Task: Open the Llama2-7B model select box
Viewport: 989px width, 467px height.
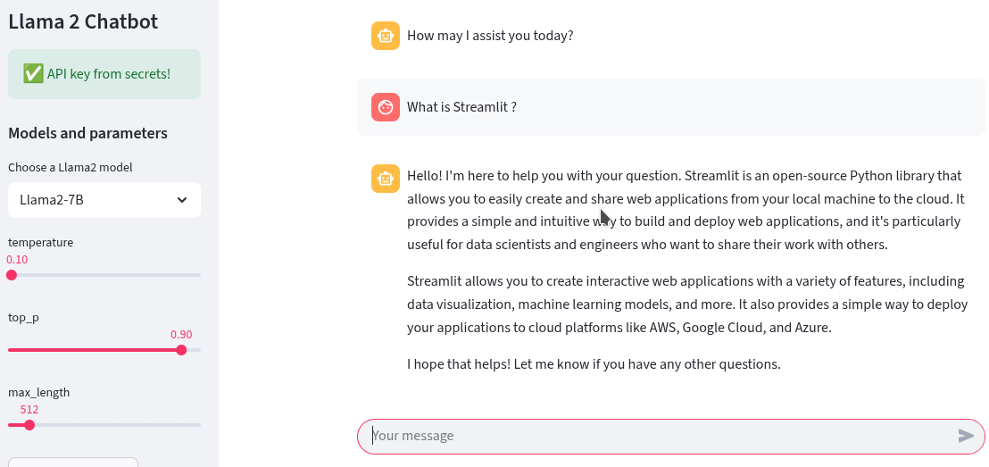Action: pos(104,200)
